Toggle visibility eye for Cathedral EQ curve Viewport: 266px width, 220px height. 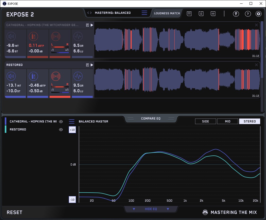pos(61,121)
